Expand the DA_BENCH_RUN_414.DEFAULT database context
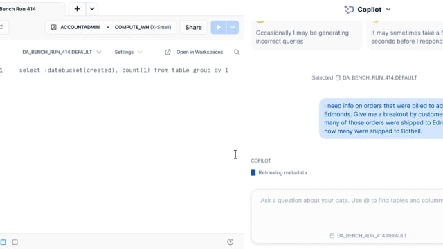The height and width of the screenshot is (249, 443). (x=62, y=52)
